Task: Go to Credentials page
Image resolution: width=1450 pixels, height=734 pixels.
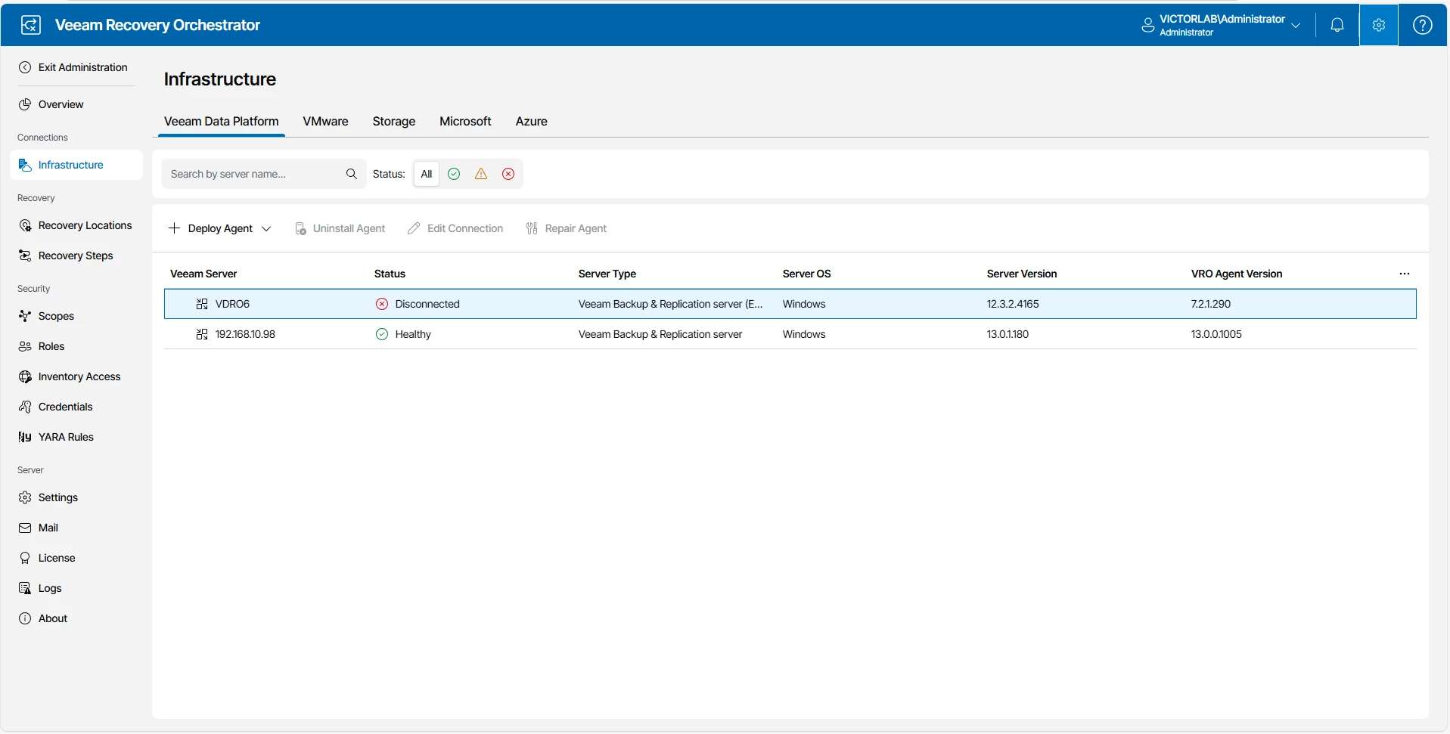Action: [x=65, y=407]
